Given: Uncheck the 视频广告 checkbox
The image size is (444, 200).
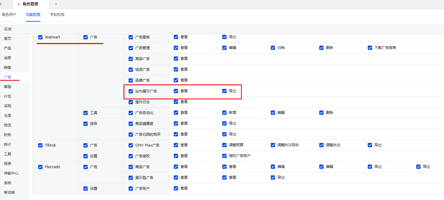Looking at the screenshot, I should [x=131, y=70].
